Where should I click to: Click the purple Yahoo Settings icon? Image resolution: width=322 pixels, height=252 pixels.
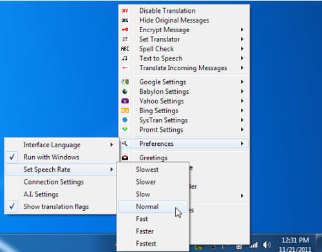click(125, 101)
